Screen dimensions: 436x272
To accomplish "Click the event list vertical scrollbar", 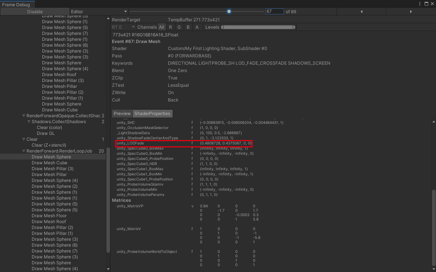I will pos(108,200).
